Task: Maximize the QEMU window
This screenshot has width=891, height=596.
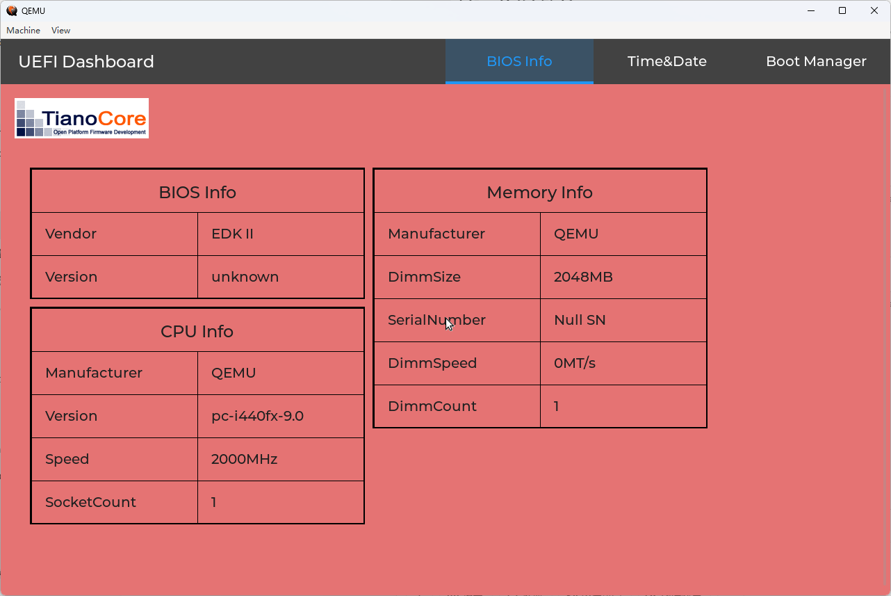Action: 842,10
